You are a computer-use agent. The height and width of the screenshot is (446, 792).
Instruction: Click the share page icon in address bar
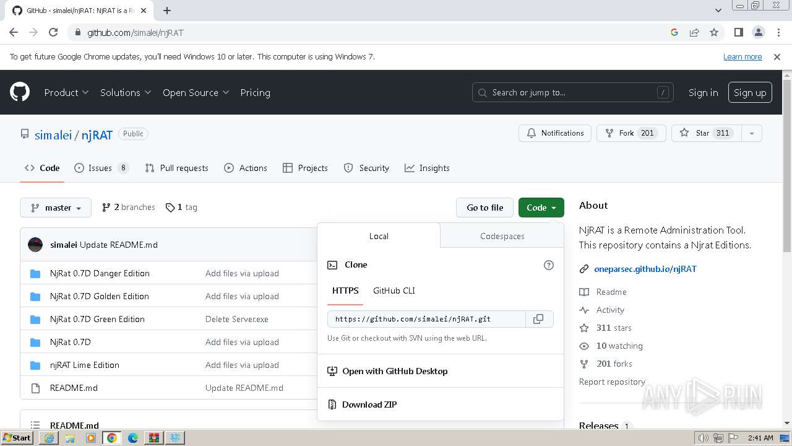tap(694, 32)
